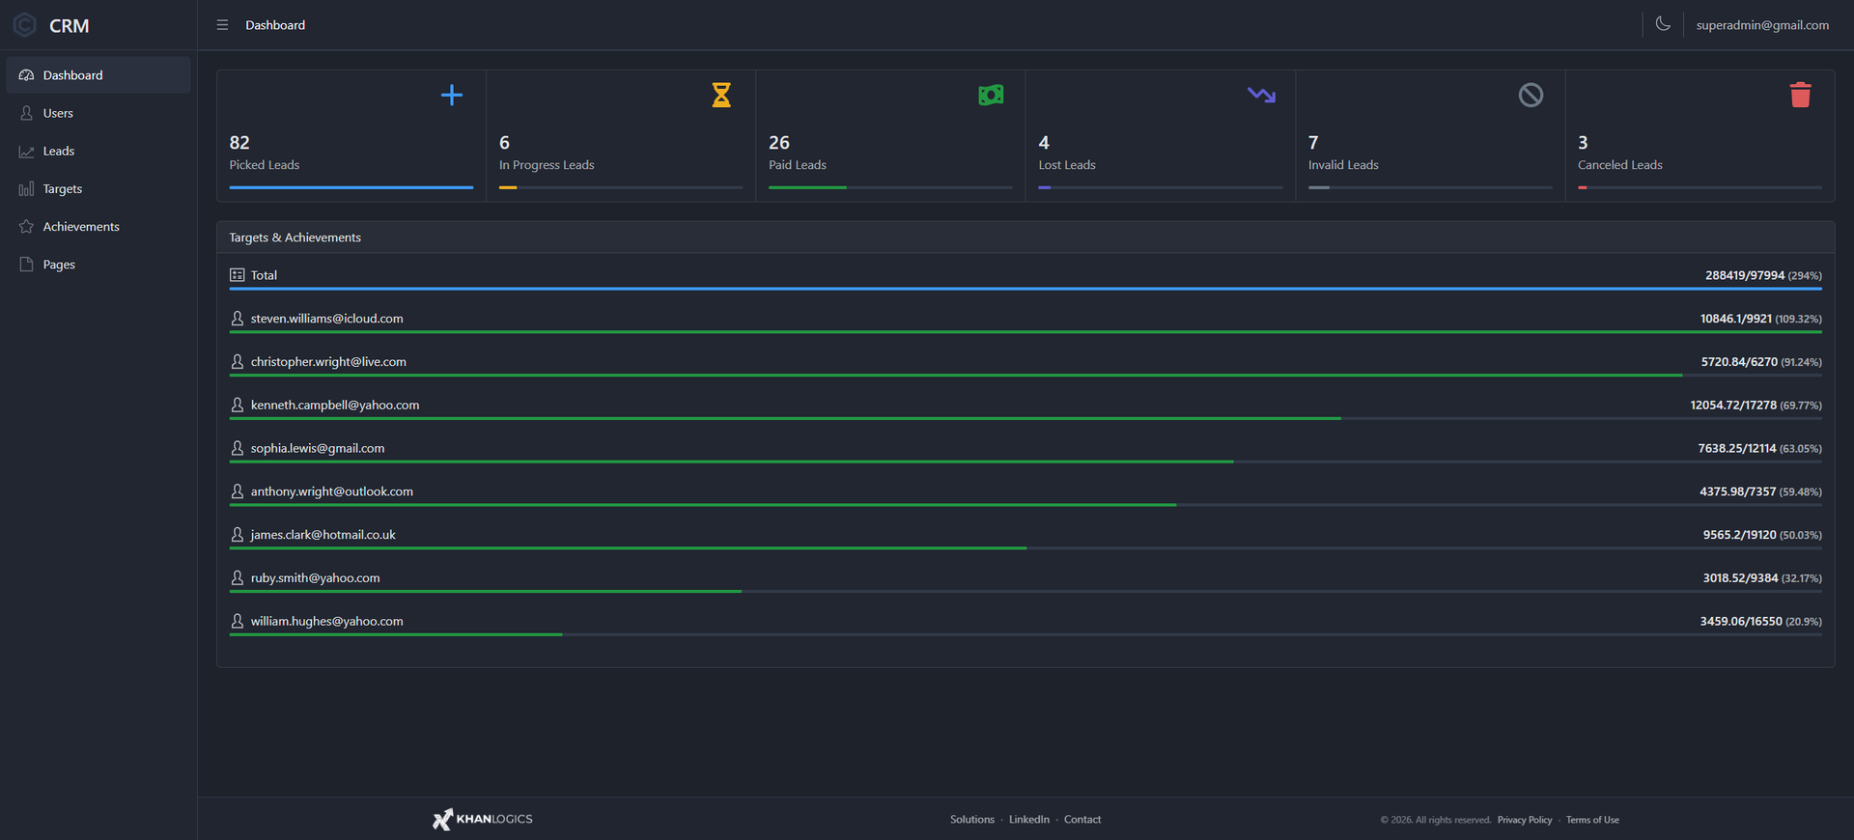
Task: Click the Targets & Achievements panel header
Action: tap(1025, 238)
